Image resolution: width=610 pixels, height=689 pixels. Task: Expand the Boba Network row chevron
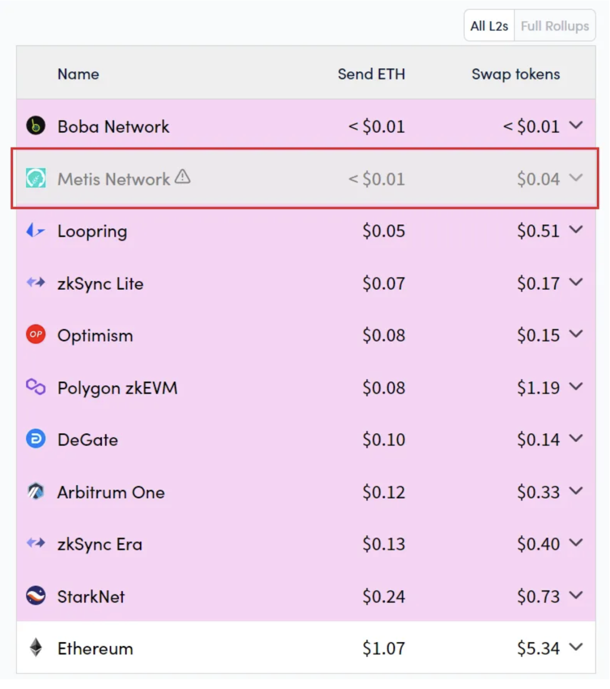point(576,125)
